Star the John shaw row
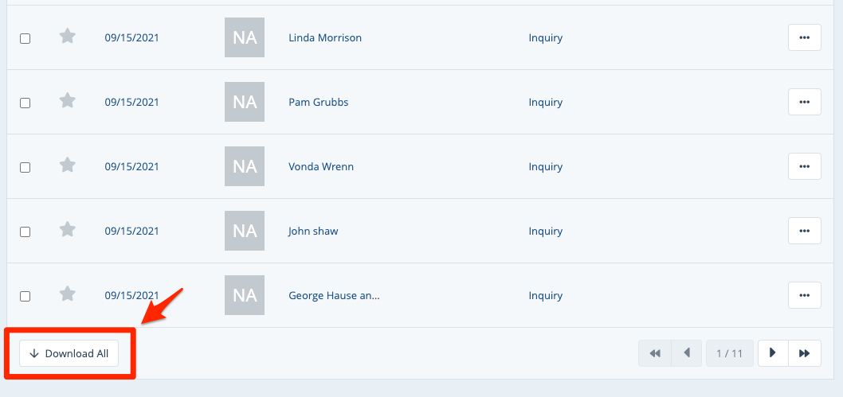Viewport: 843px width, 397px height. pos(68,229)
